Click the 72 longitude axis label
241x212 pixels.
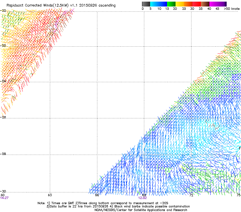(x=191, y=195)
